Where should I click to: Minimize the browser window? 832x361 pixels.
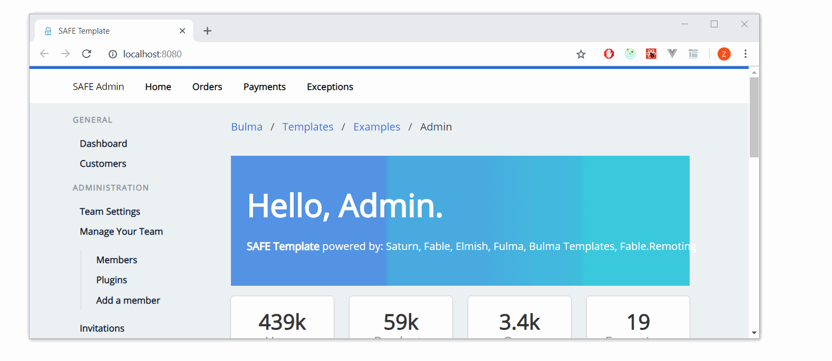[684, 24]
